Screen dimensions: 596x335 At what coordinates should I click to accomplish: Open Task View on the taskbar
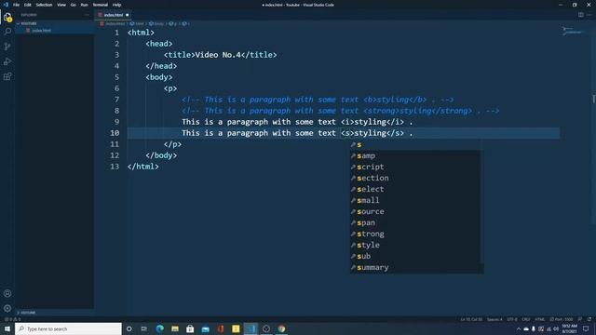[x=144, y=328]
